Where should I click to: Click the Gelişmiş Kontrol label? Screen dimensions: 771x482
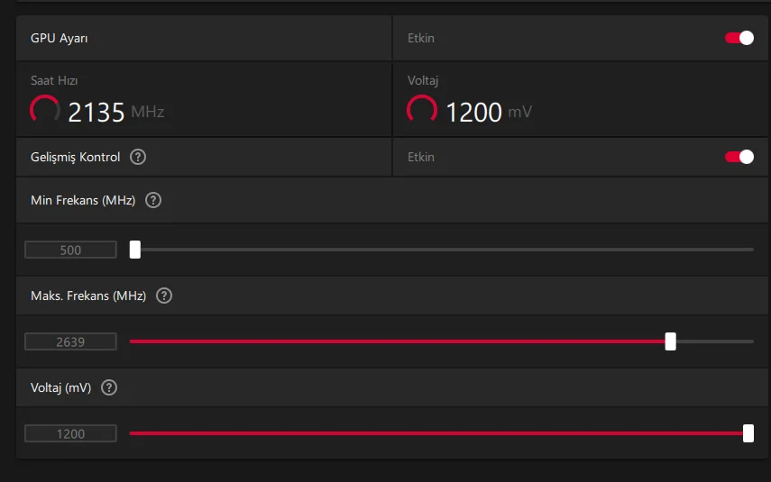pos(75,157)
